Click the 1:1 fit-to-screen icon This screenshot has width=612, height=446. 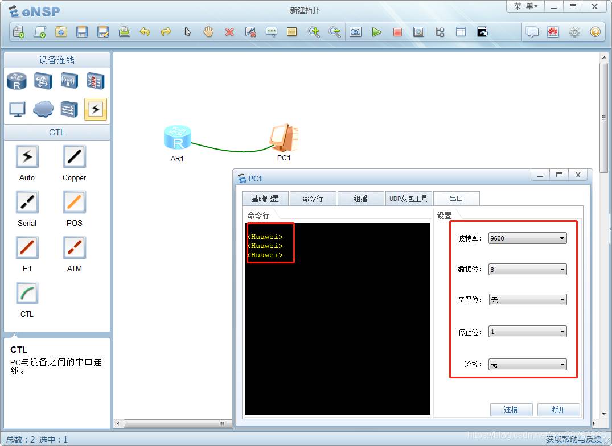(x=356, y=32)
